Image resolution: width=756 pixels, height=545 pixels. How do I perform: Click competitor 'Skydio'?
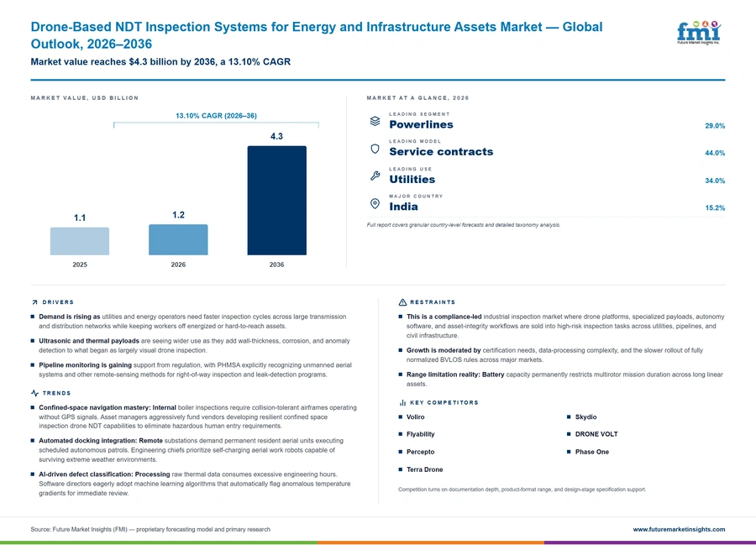tap(585, 417)
